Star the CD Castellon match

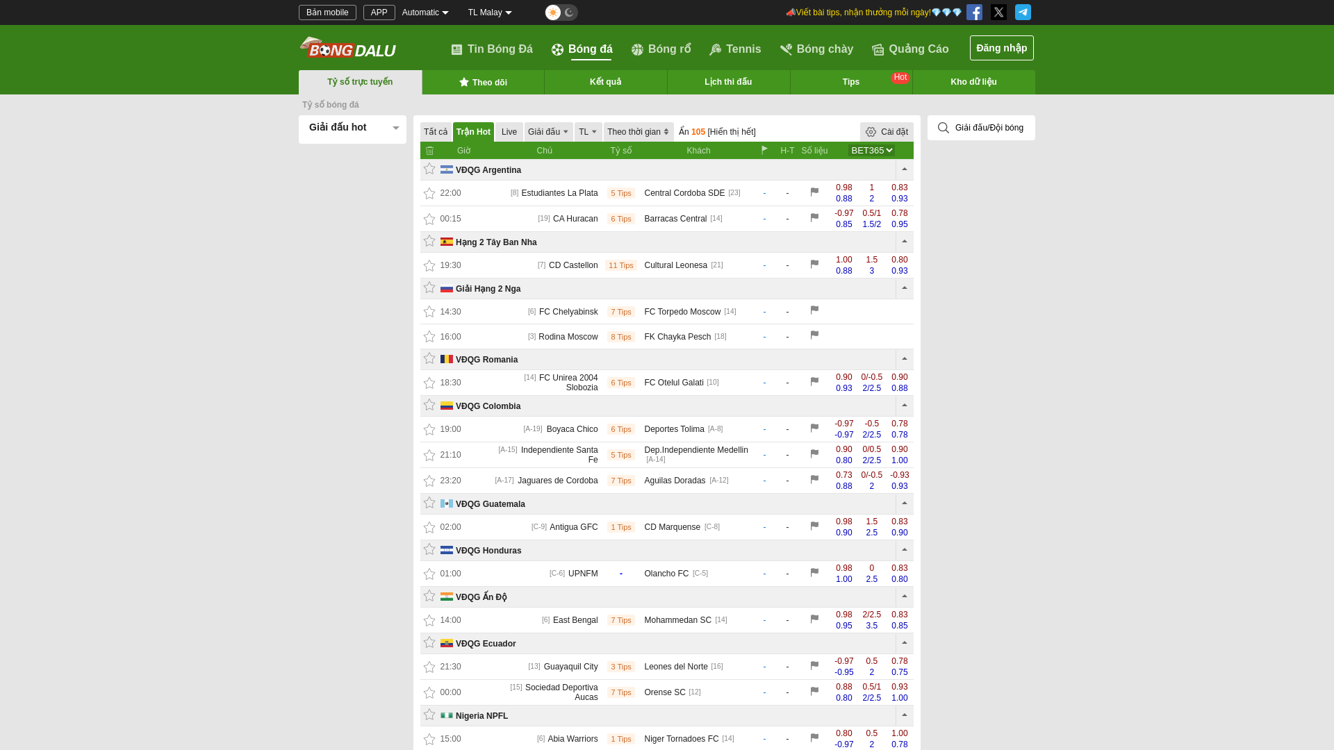429,266
